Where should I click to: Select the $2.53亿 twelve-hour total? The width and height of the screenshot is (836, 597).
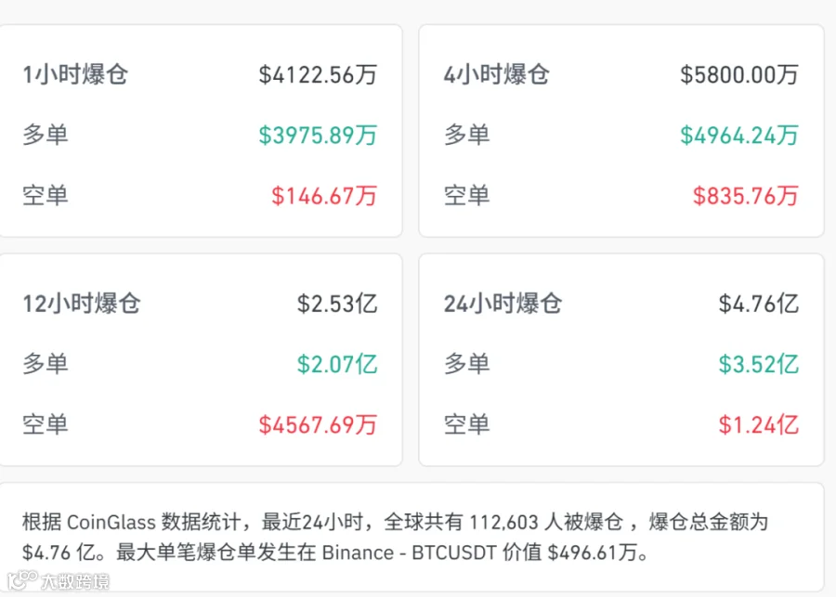click(337, 304)
